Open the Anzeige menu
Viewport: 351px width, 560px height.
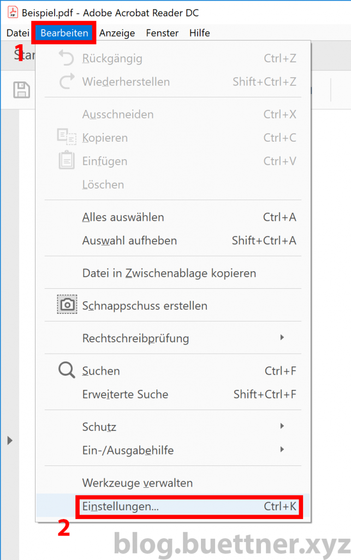[x=117, y=33]
